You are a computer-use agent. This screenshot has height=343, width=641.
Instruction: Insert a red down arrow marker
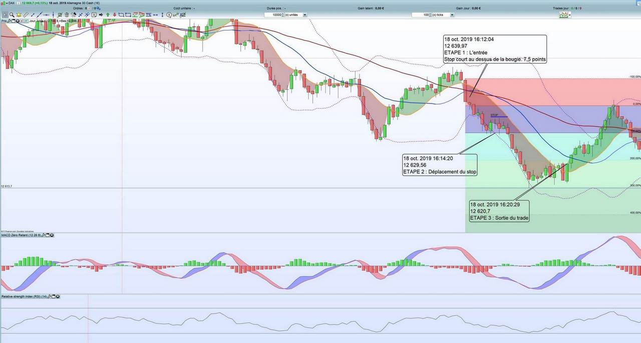click(115, 15)
